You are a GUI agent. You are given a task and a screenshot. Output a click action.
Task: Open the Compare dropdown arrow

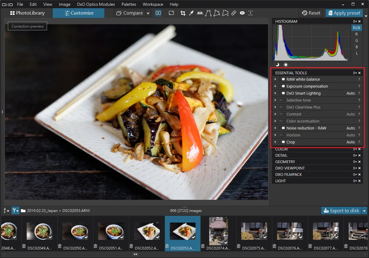pos(148,13)
